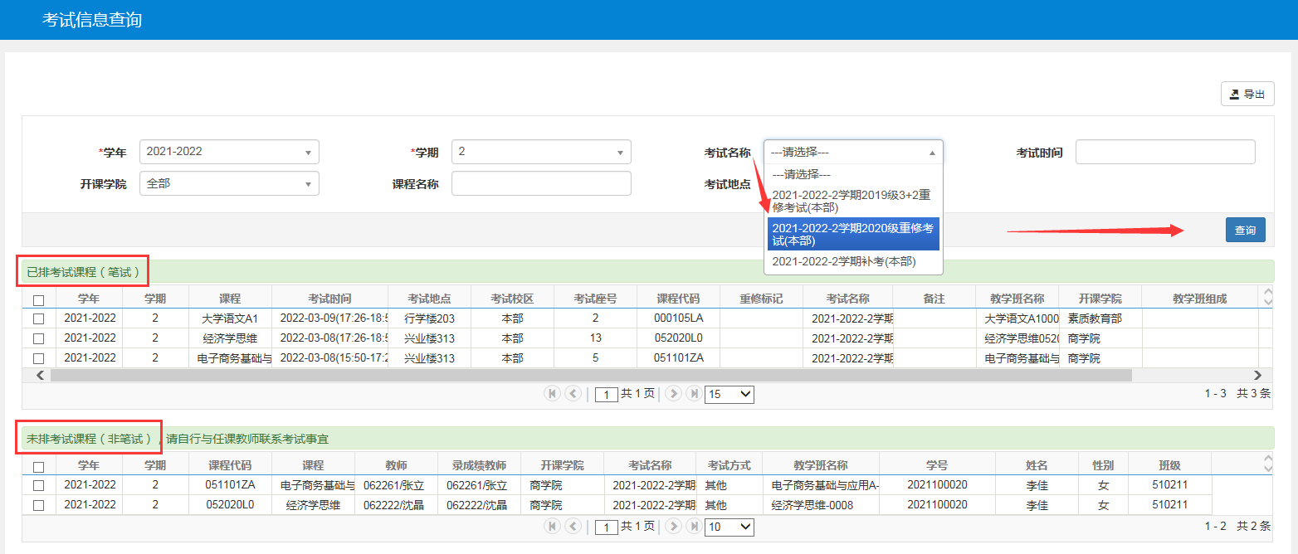
Task: Open the 开课学院 全部 dropdown
Action: [x=229, y=183]
